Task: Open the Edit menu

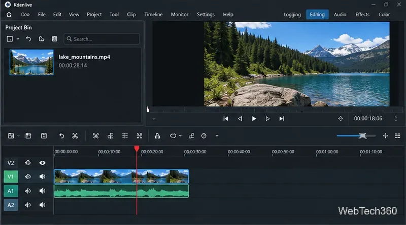Action: tap(57, 15)
